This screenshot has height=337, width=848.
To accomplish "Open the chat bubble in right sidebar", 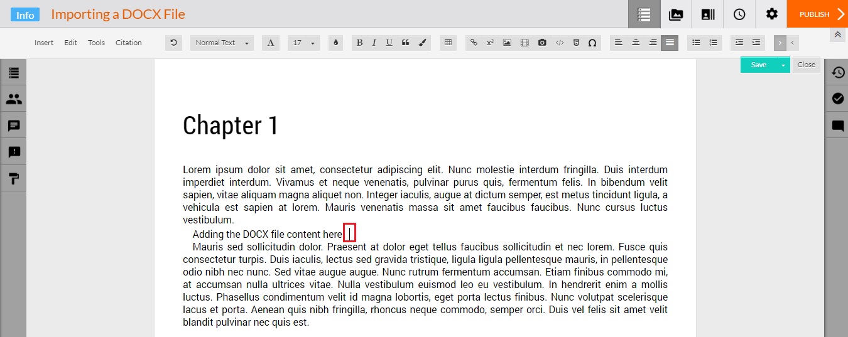I will [837, 126].
